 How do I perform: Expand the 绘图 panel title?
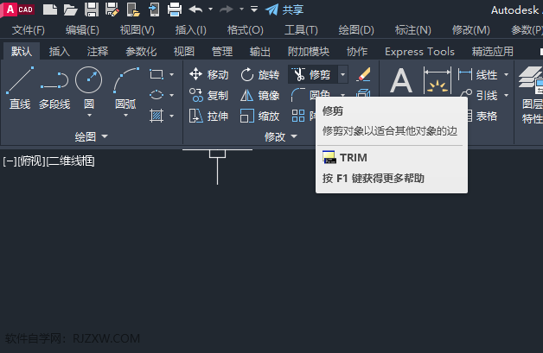[92, 136]
